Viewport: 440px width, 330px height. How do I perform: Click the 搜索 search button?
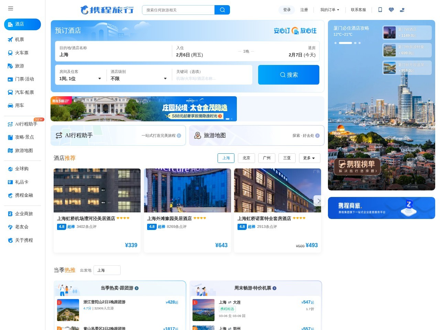pyautogui.click(x=289, y=75)
